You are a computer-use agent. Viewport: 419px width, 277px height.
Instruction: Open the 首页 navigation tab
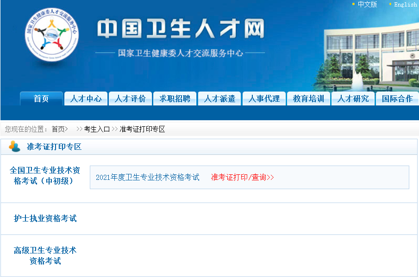tap(41, 98)
